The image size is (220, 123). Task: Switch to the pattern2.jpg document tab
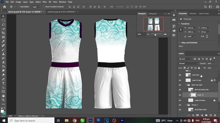(62, 12)
